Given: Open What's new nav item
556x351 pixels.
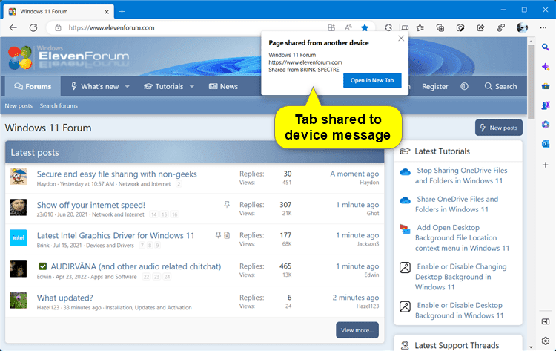Looking at the screenshot, I should click(x=95, y=86).
